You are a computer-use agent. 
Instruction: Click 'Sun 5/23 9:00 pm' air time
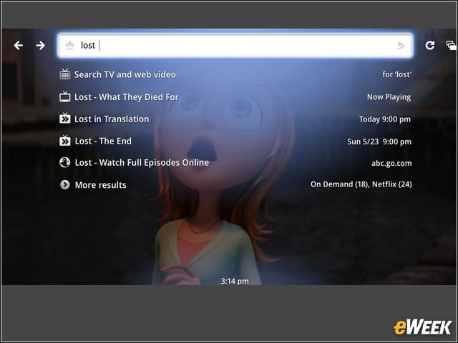[x=379, y=141]
